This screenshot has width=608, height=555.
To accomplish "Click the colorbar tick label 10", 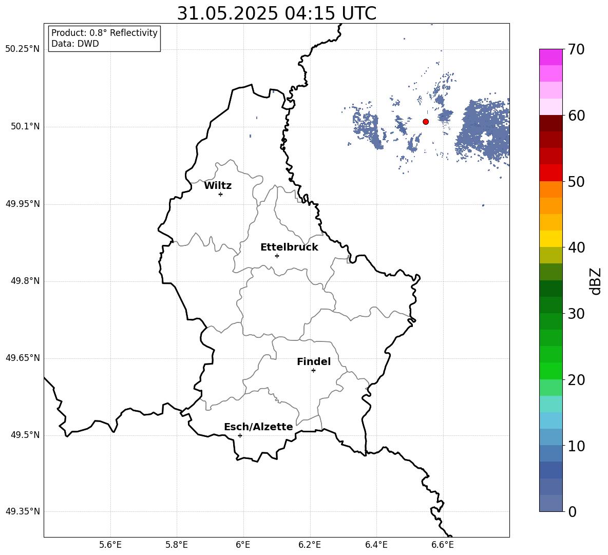I will (x=576, y=446).
